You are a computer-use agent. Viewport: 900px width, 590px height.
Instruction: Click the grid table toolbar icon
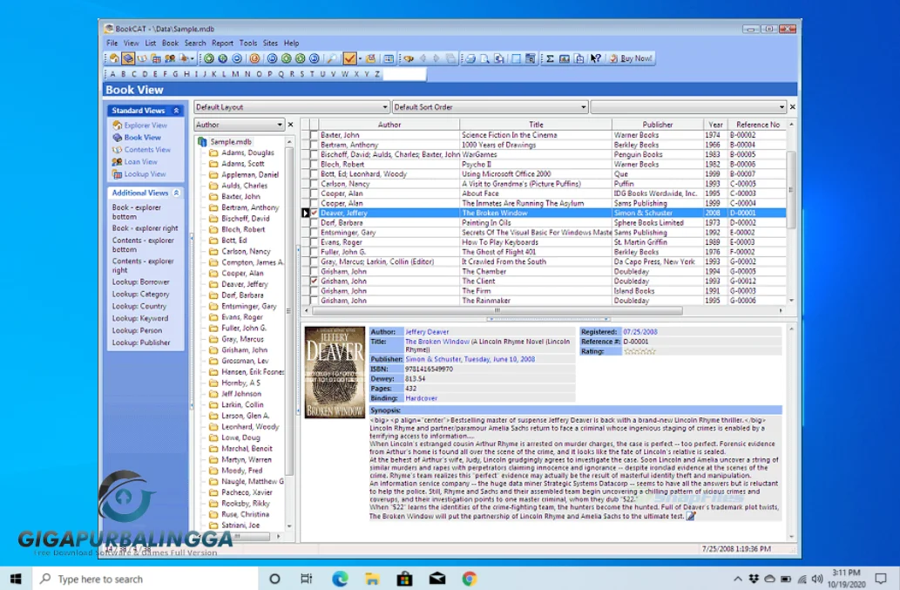point(389,58)
